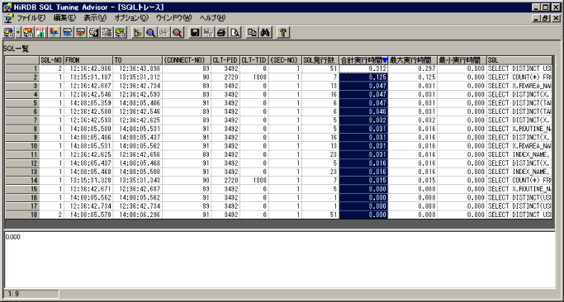Click the blue magnifier toolbar icon
This screenshot has height=302, width=564.
(150, 33)
